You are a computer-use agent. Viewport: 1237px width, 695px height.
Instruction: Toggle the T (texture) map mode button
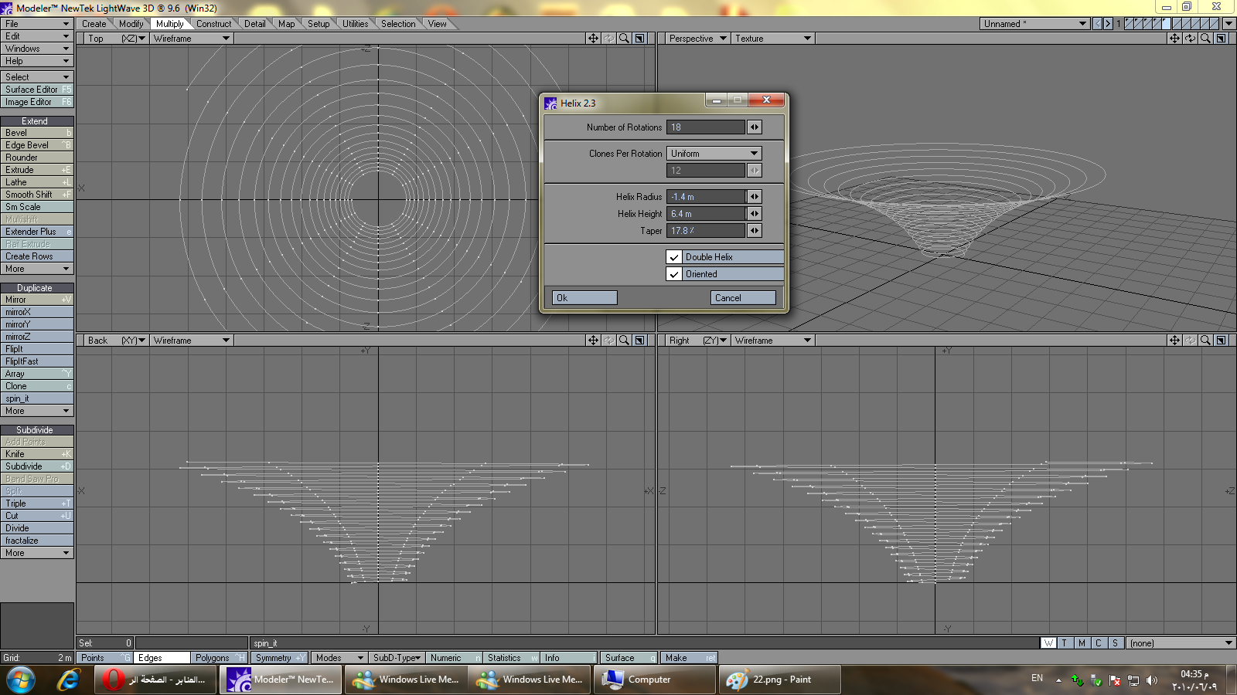click(1065, 642)
